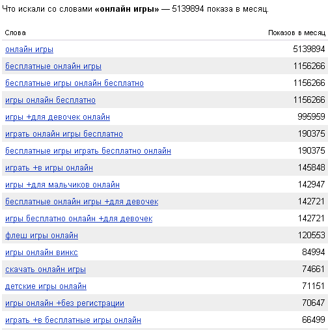328x330 pixels.
Task: Select 'игры онлайн +без регистрации' link
Action: coord(64,303)
